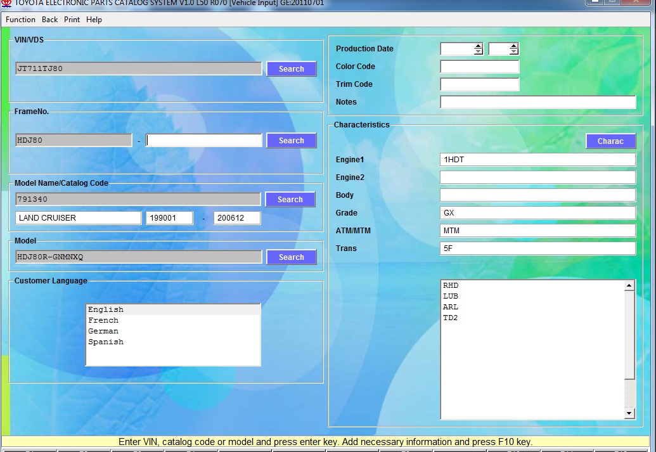This screenshot has width=656, height=452.
Task: Click Search beside catalog code 791340
Action: pos(290,200)
